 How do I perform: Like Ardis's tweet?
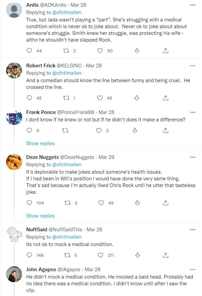(100, 51)
